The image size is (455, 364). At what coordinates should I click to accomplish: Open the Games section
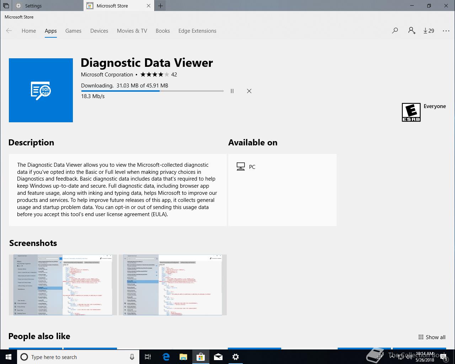[73, 31]
